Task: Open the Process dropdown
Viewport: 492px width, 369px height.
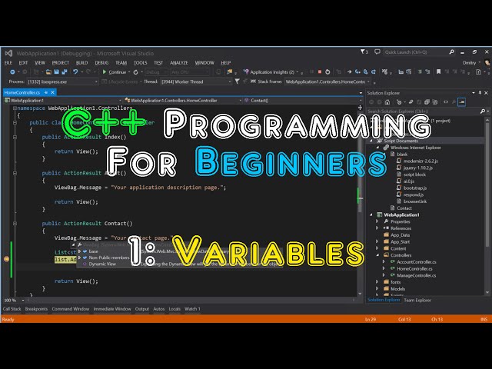Action: click(62, 81)
